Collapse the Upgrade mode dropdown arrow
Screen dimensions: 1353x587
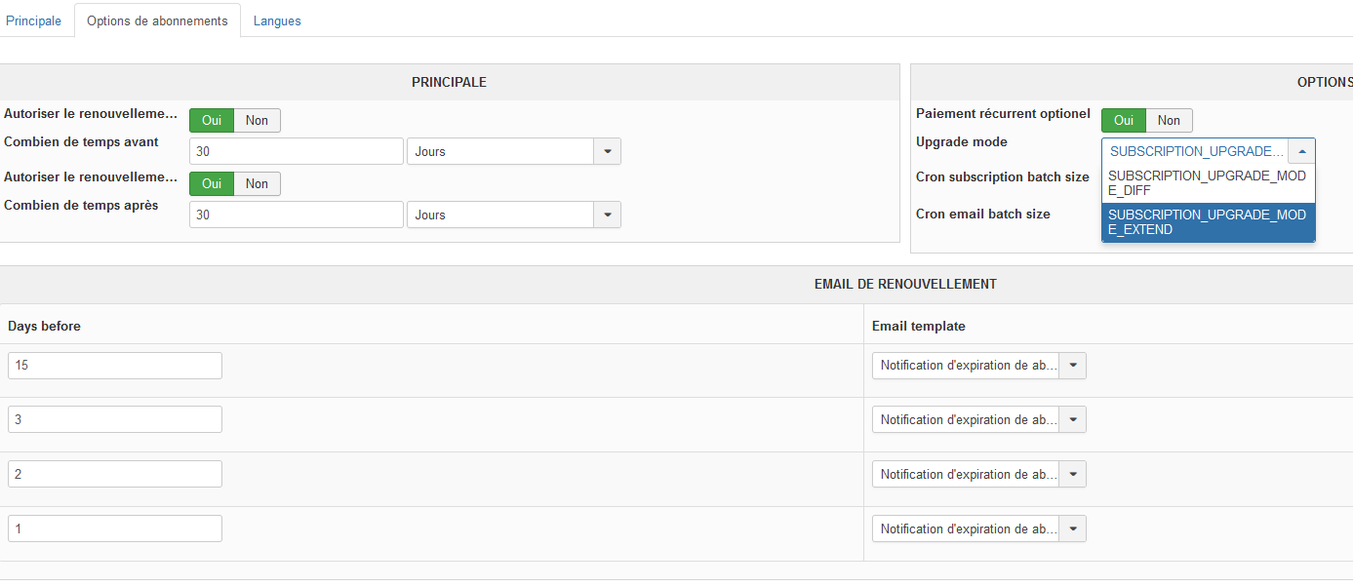point(1302,151)
